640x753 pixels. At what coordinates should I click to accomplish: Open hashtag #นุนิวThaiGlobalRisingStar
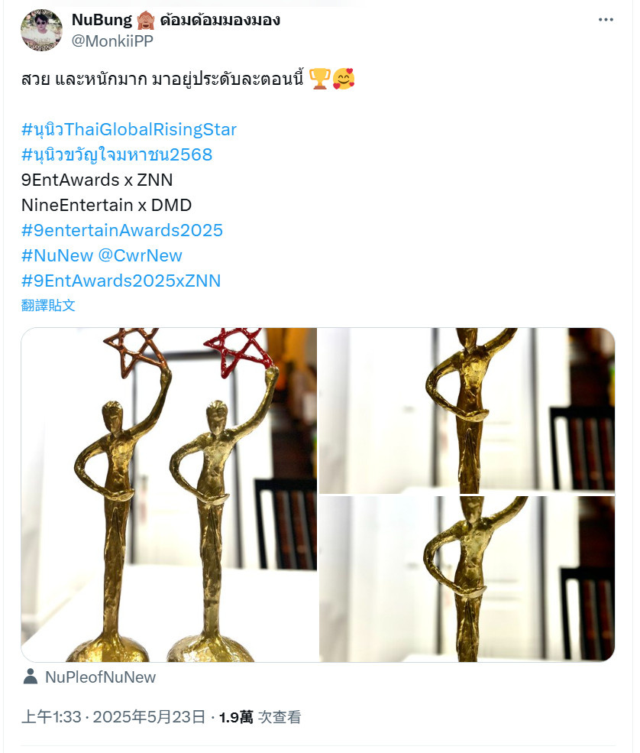129,130
